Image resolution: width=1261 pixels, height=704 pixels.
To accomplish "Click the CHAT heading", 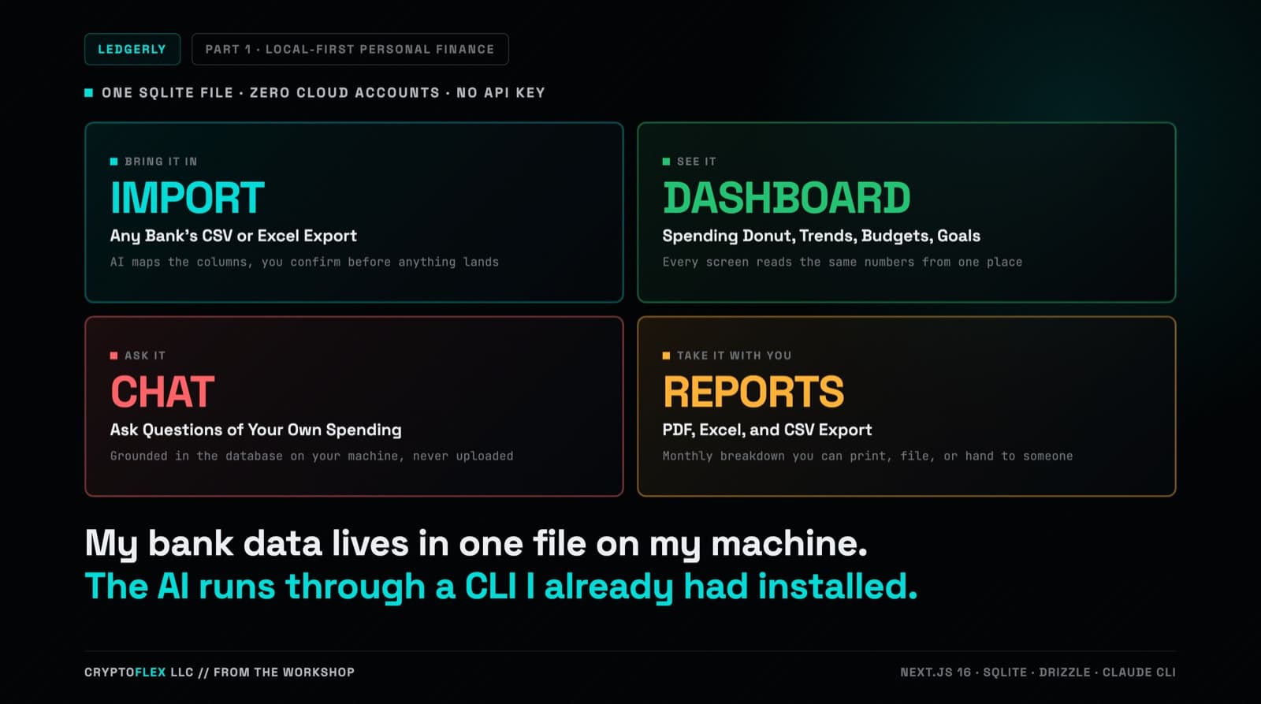I will click(162, 392).
